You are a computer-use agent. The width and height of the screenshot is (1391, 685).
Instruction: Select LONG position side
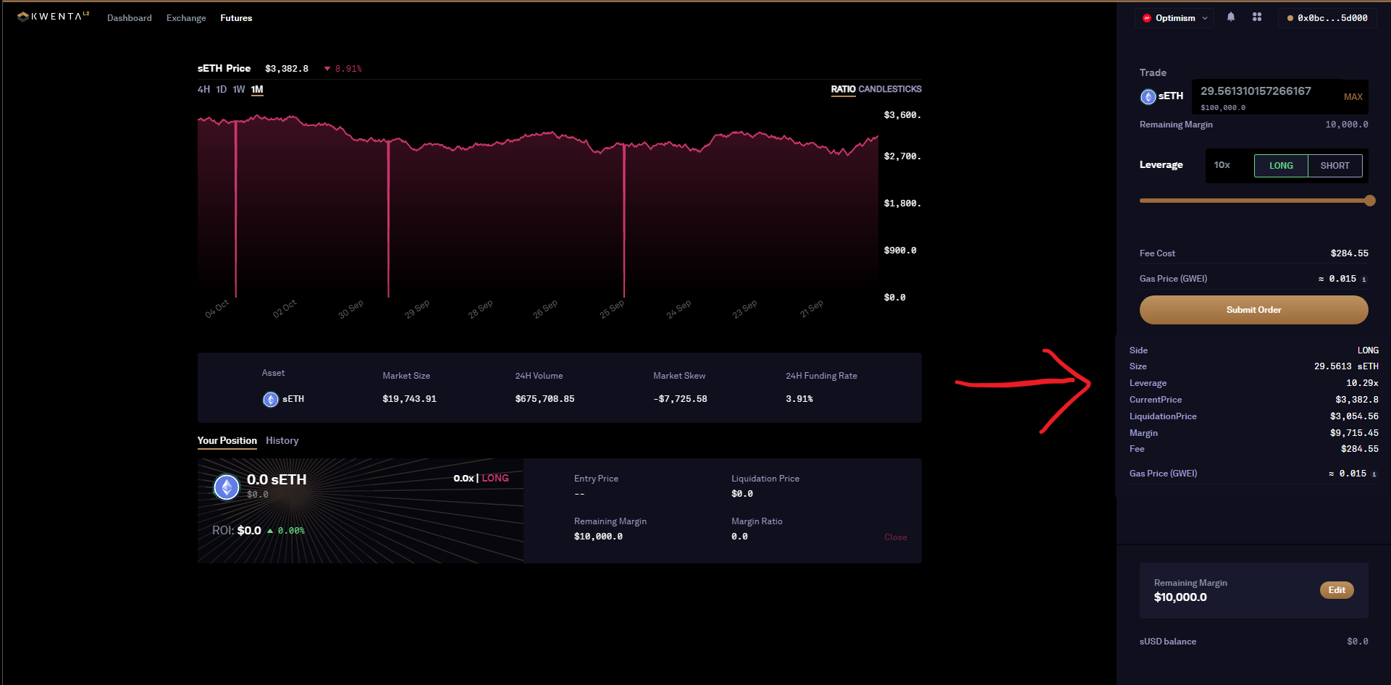click(x=1281, y=166)
